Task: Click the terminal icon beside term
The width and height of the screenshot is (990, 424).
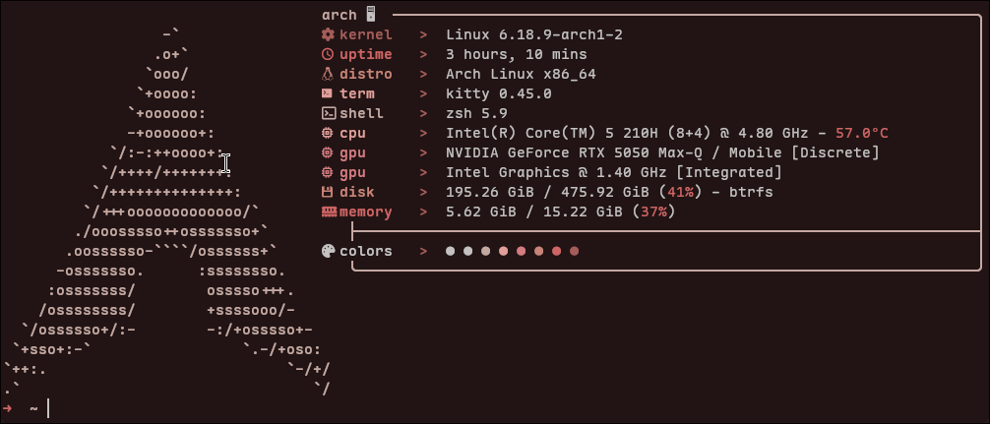Action: [x=327, y=93]
